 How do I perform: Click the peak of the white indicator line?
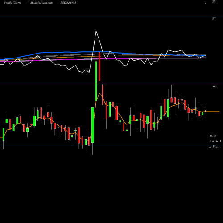click(x=96, y=31)
